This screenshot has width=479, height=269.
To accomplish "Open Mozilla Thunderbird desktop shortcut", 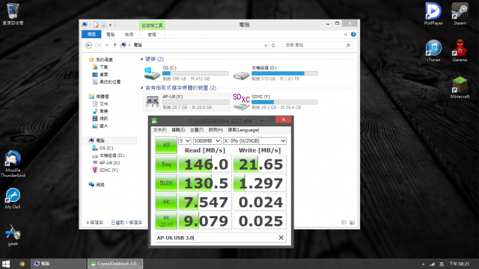I will pyautogui.click(x=13, y=164).
